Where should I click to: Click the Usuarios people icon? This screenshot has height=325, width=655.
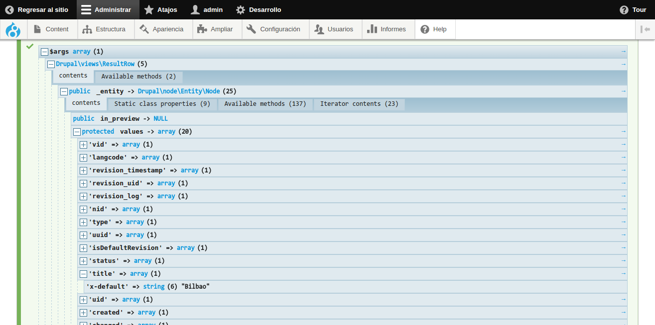pos(319,29)
